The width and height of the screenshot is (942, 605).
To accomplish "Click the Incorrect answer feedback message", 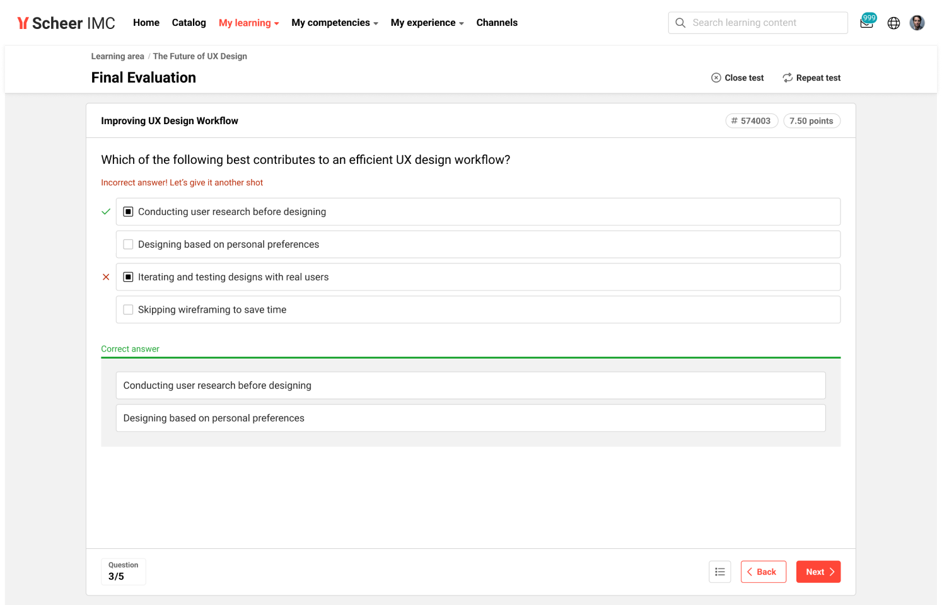I will coord(182,183).
